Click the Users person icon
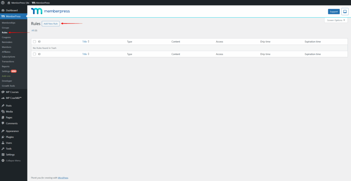351x181 pixels. click(x=3, y=143)
